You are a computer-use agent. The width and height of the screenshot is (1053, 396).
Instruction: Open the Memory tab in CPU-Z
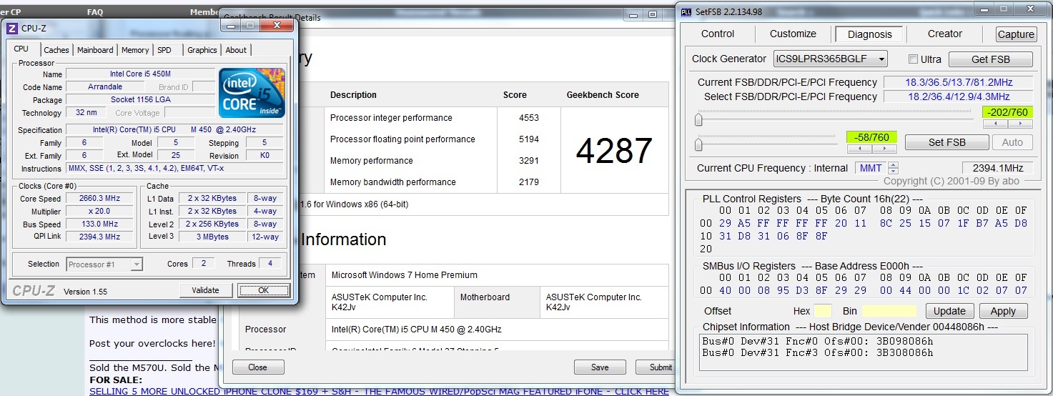tap(135, 50)
